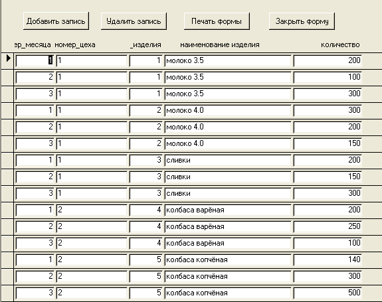
Task: Click the сливки name field in month 3 row
Action: point(228,193)
